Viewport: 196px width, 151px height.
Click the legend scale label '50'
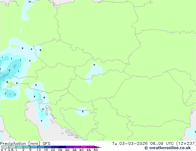coord(96,150)
